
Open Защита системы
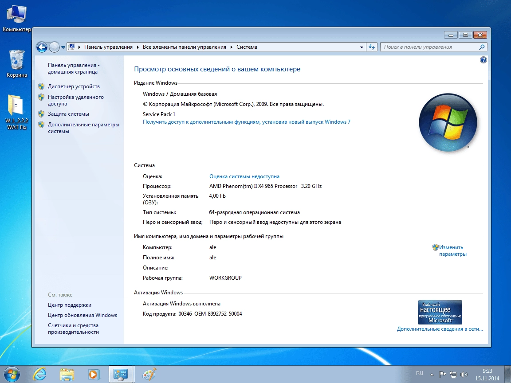click(68, 114)
